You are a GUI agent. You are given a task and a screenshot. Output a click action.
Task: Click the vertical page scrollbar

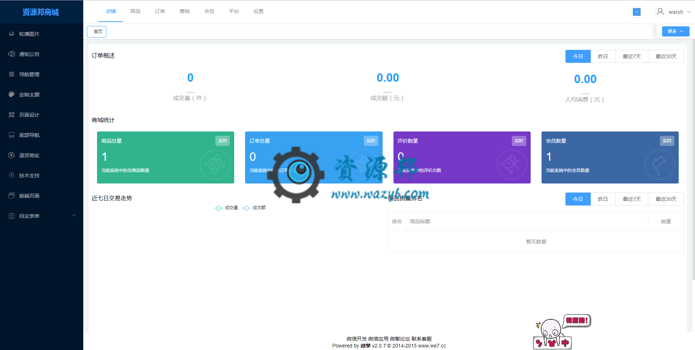(693, 159)
